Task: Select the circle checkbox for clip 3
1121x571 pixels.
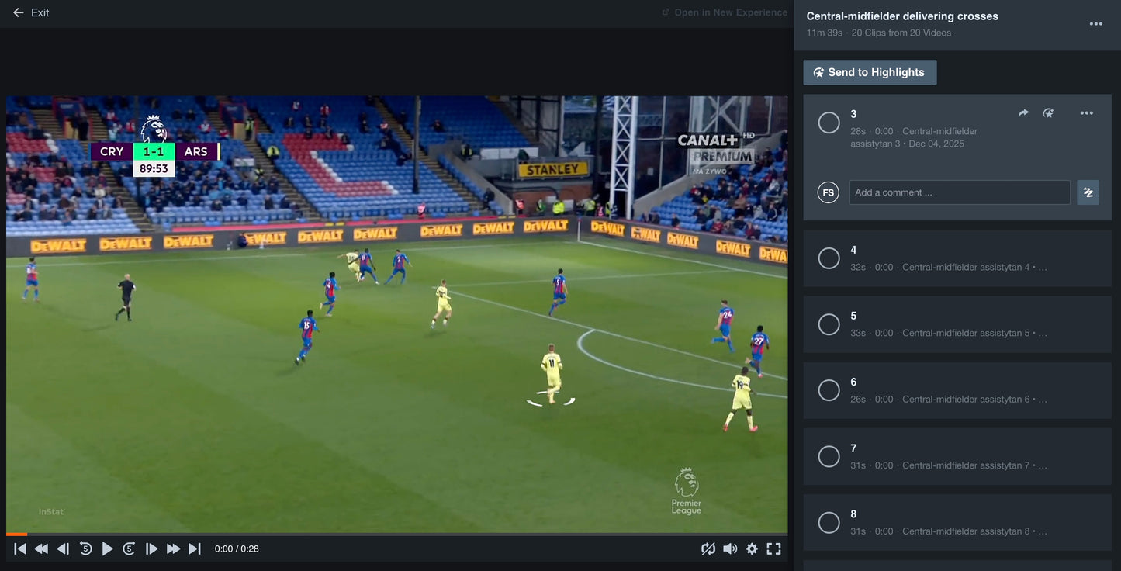Action: [x=829, y=123]
